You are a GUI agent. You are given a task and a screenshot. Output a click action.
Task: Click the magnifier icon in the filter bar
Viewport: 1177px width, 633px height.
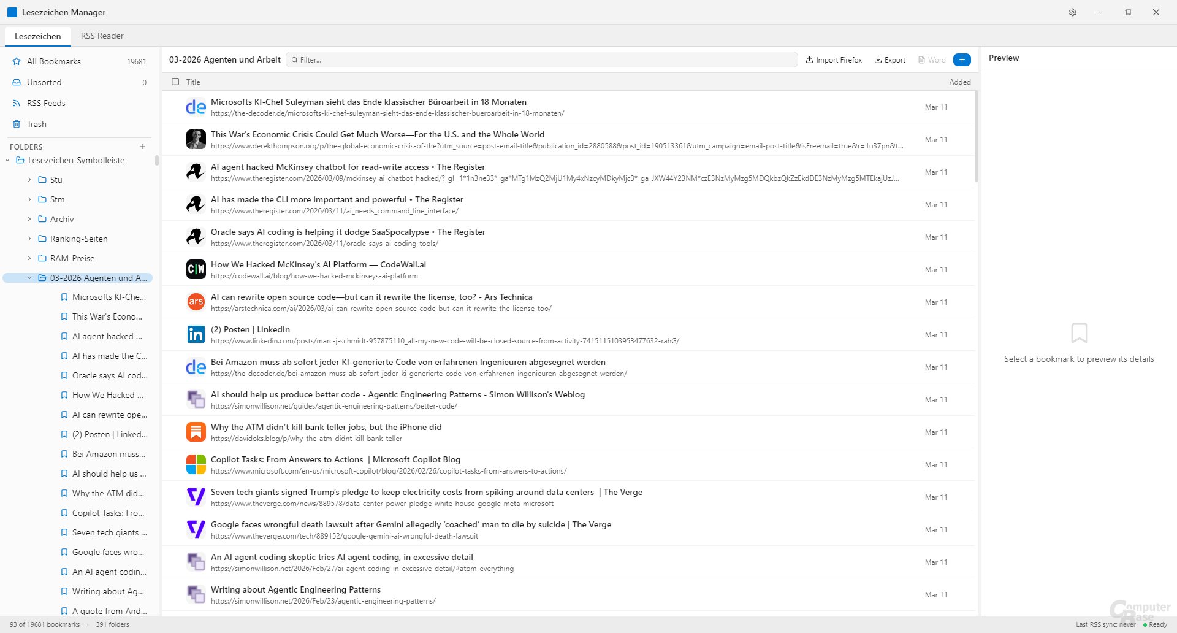pyautogui.click(x=296, y=59)
